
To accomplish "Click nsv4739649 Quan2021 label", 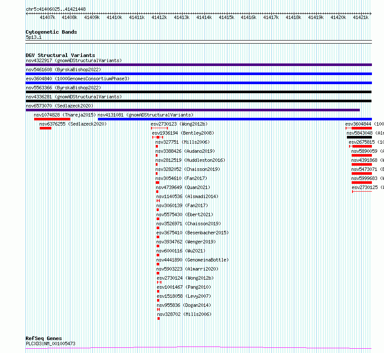I will [183, 187].
